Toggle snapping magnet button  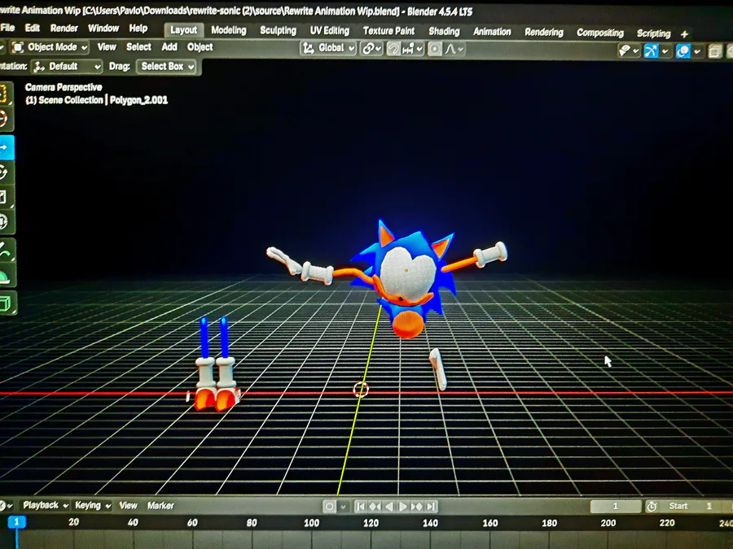(393, 49)
